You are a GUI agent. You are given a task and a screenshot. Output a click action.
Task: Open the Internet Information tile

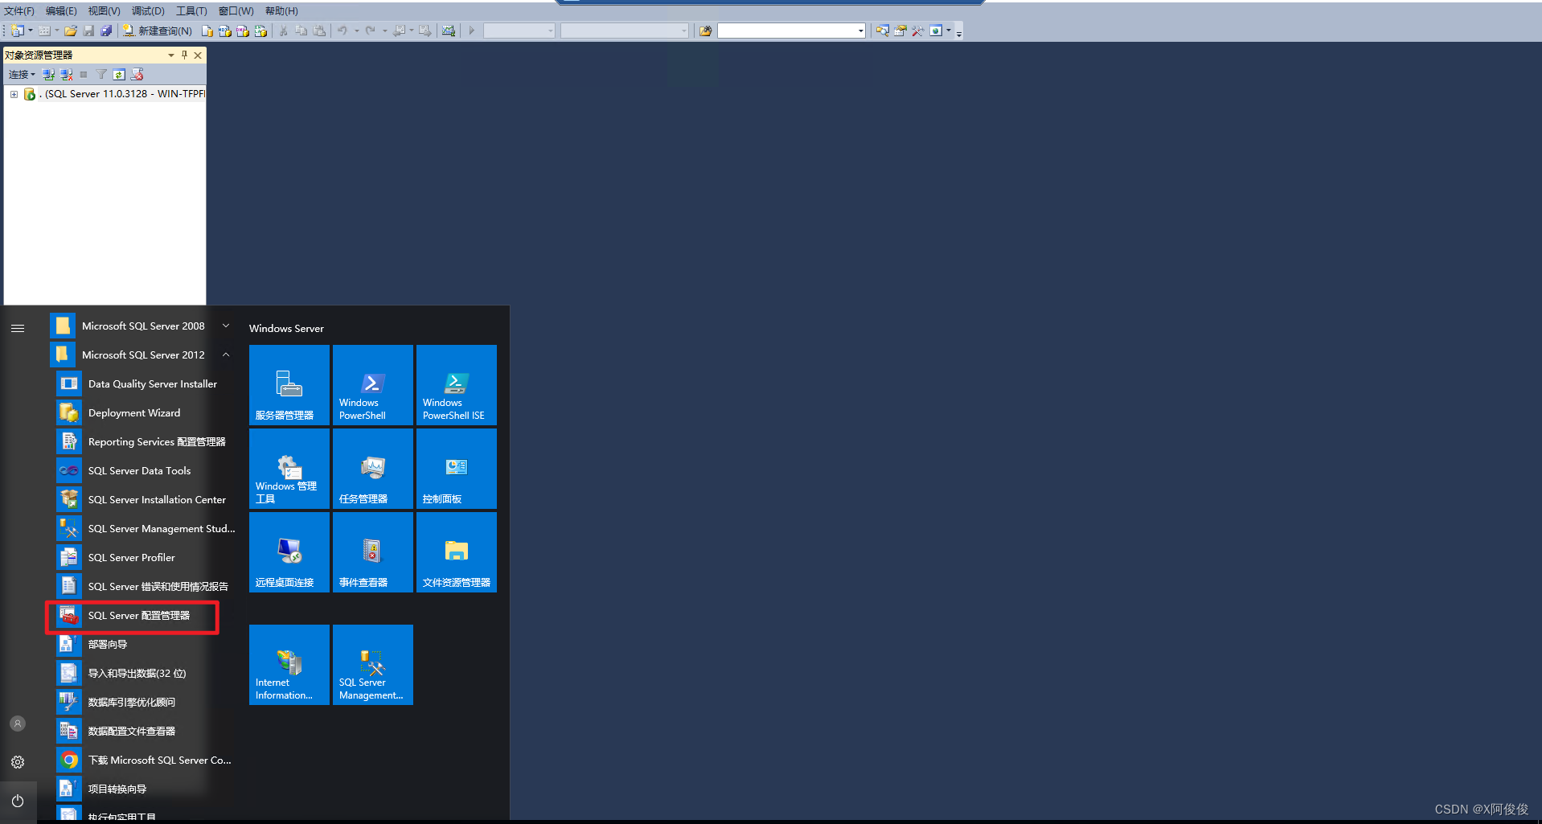289,665
